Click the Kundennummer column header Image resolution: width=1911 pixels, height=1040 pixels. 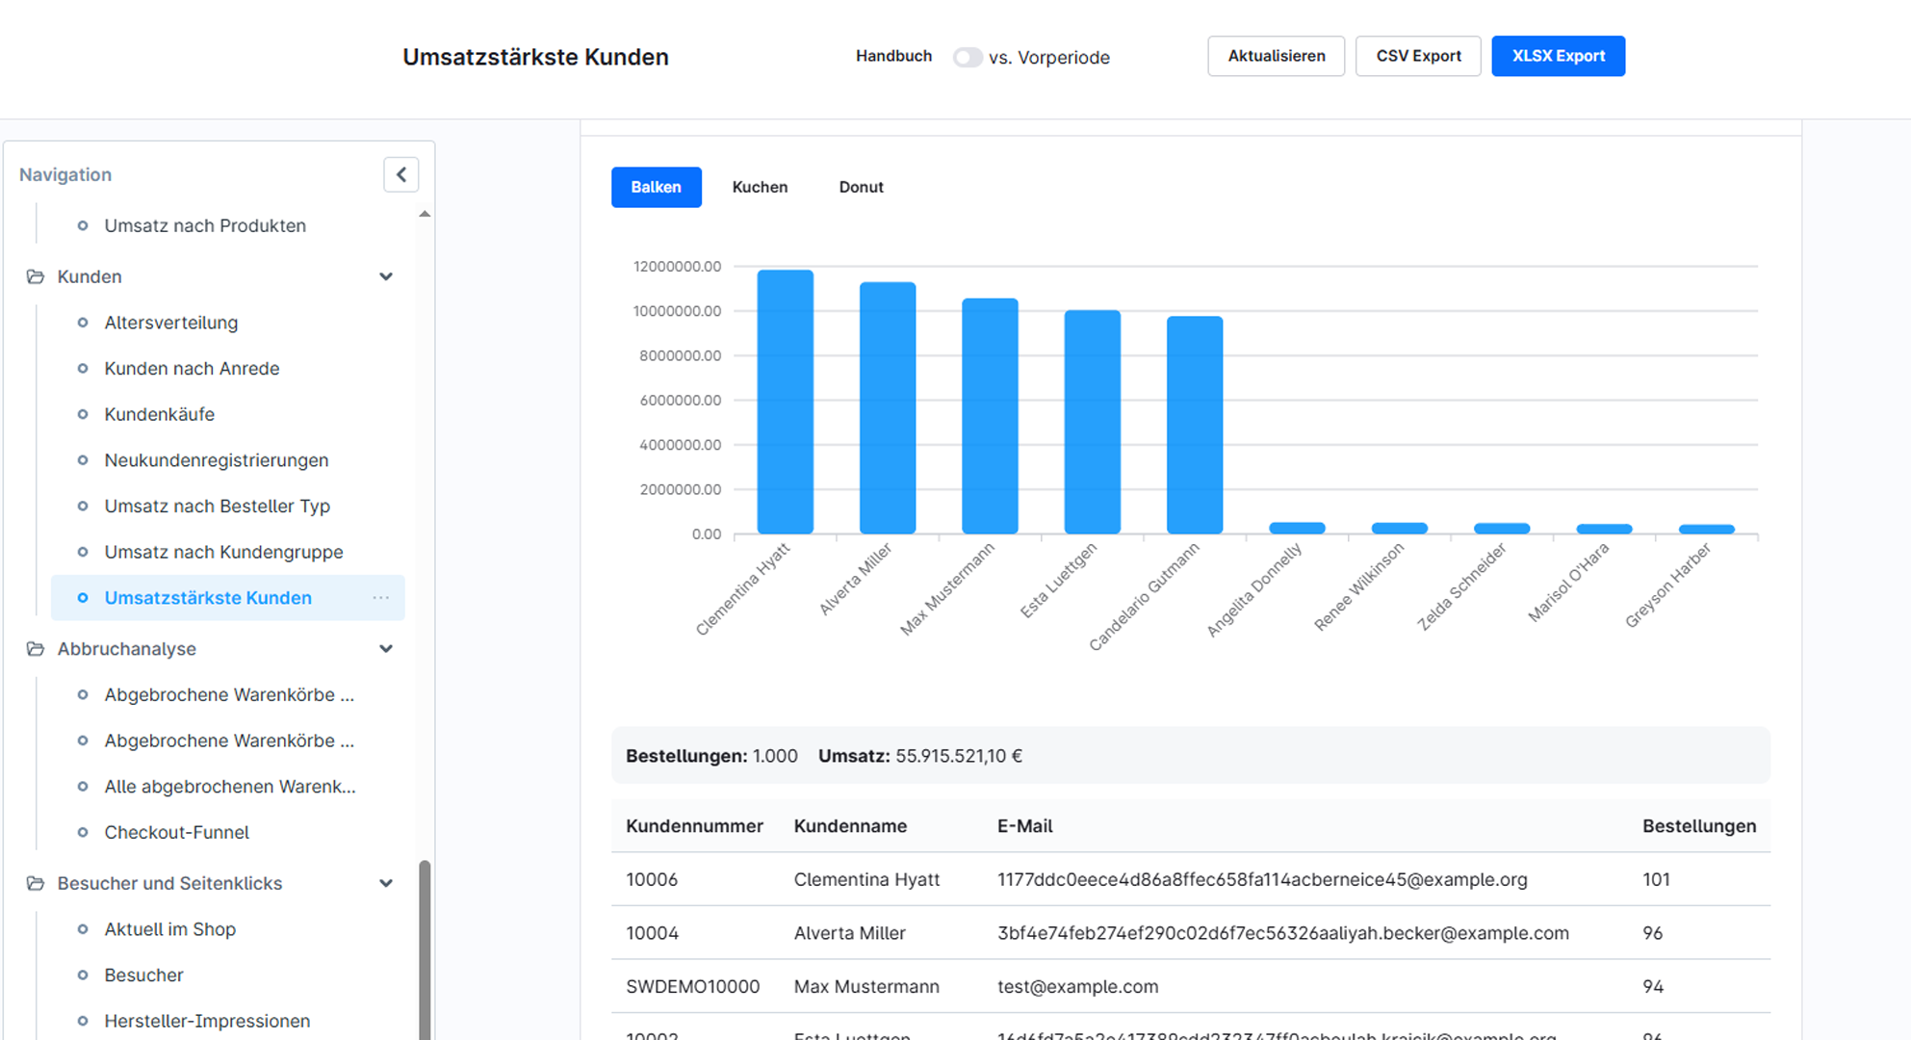click(x=694, y=826)
